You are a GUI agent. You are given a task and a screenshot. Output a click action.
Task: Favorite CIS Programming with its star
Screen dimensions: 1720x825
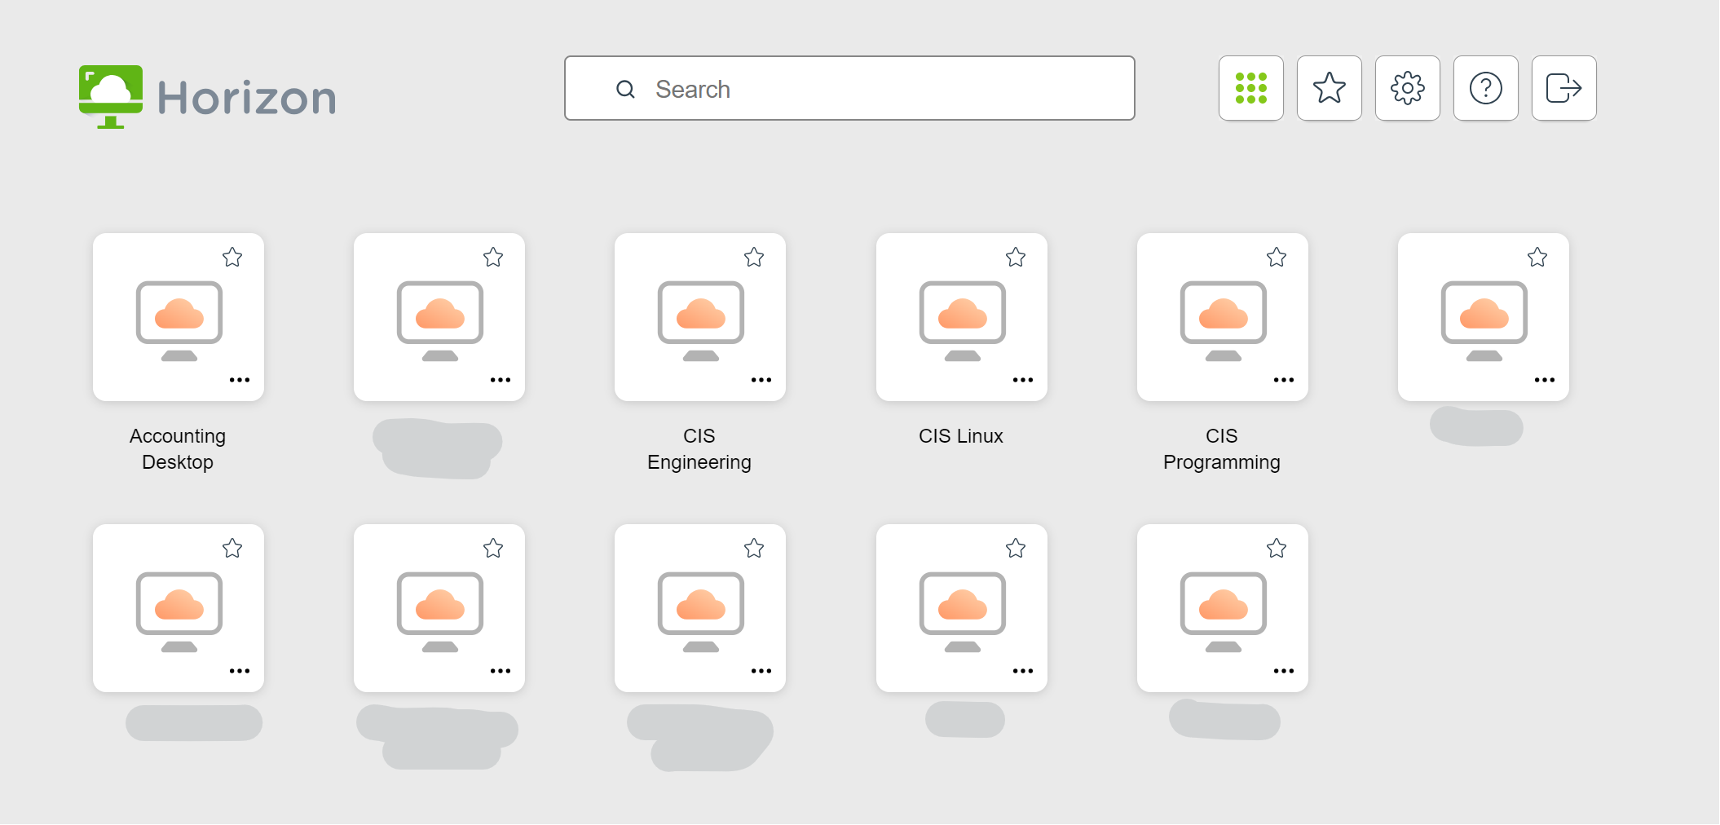coord(1277,258)
